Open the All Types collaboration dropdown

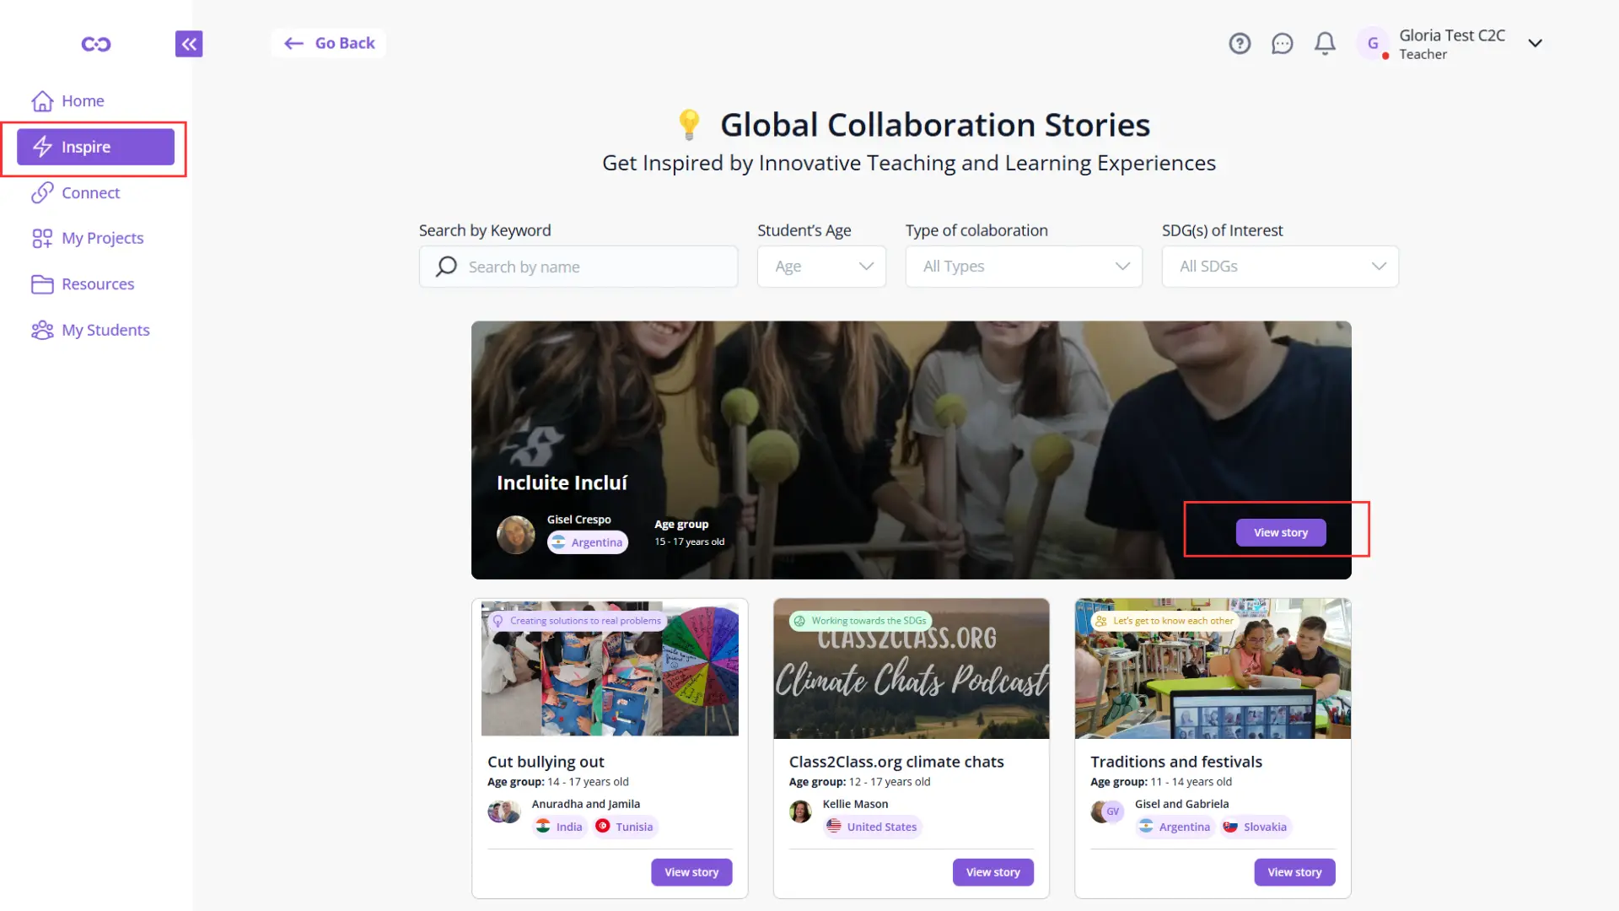1024,267
